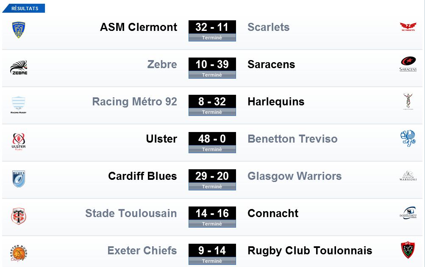The image size is (425, 267).
Task: Click the Scarlets red logo
Action: pos(408,27)
